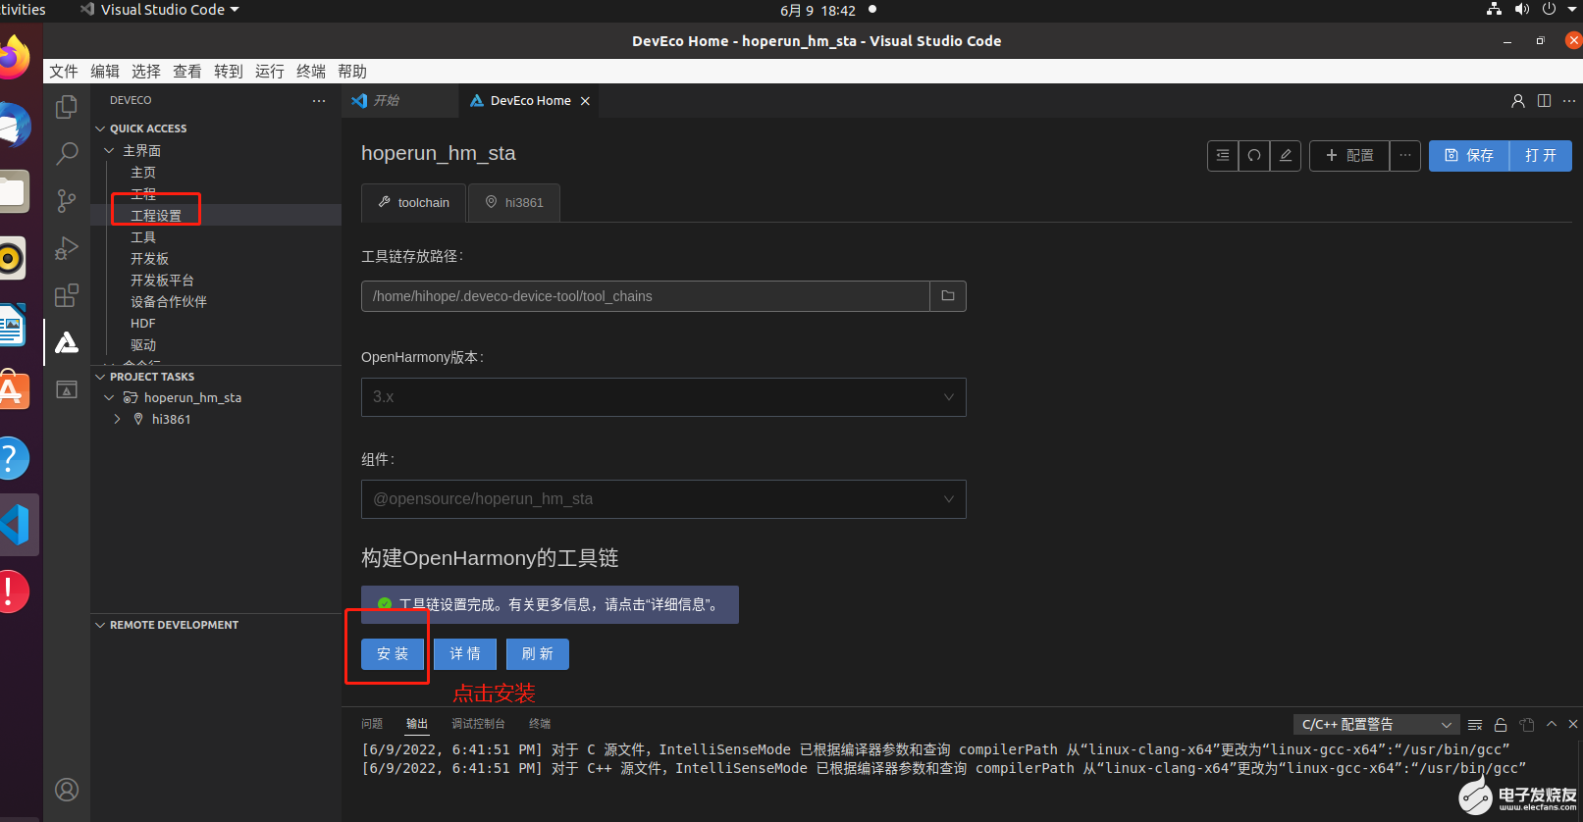Image resolution: width=1583 pixels, height=822 pixels.
Task: Open Ubuntu Software from the dock
Action: tap(12, 390)
